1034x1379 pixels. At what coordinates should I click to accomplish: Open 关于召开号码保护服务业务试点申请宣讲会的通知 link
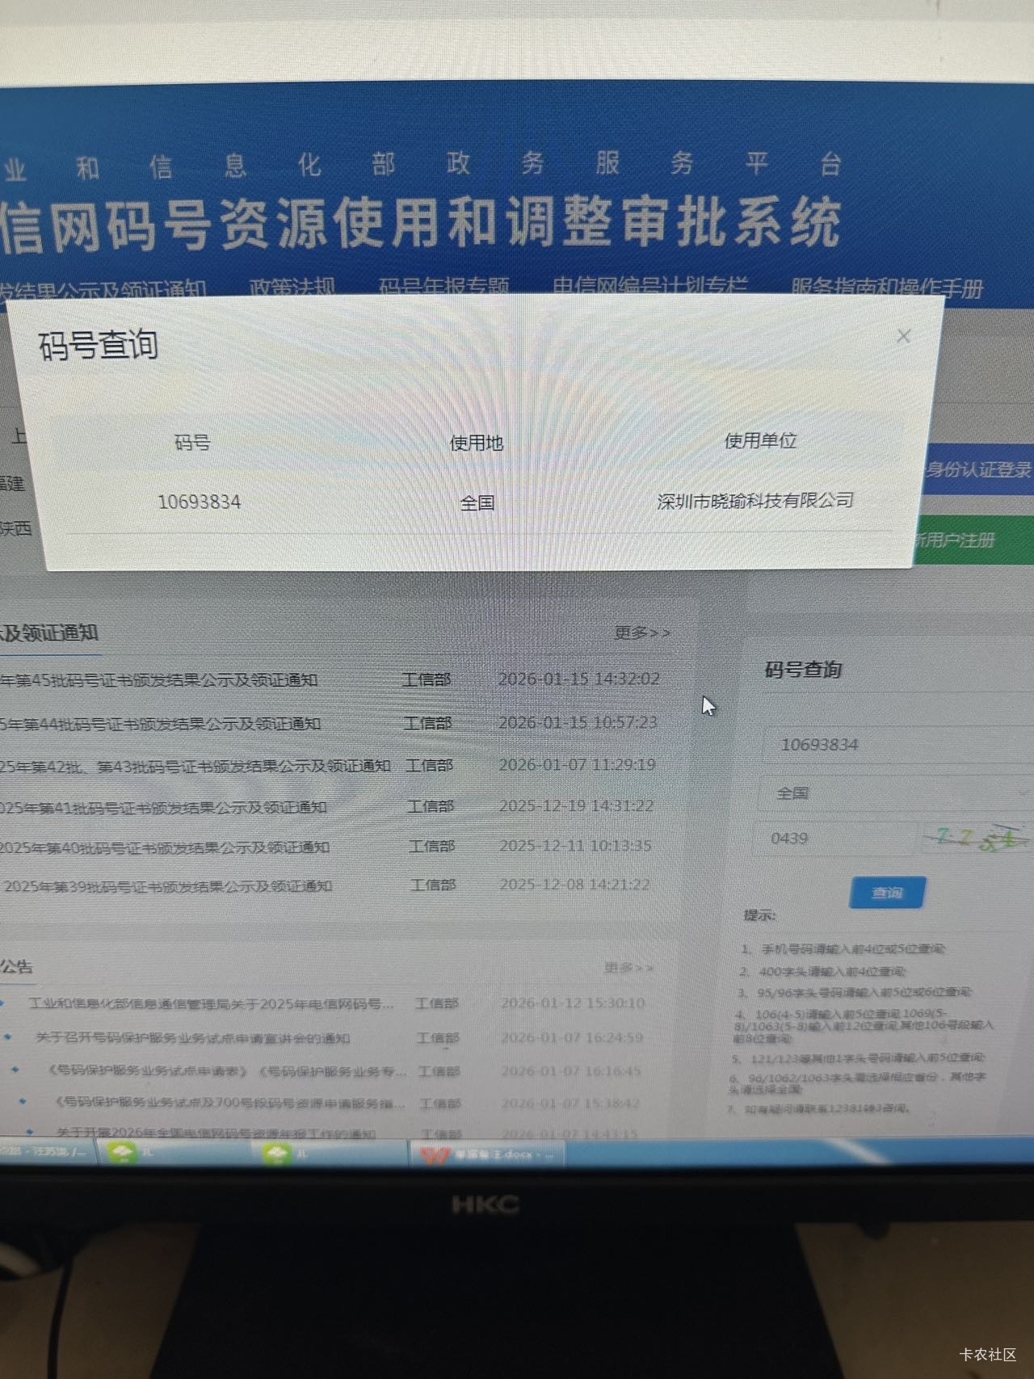(x=192, y=1038)
